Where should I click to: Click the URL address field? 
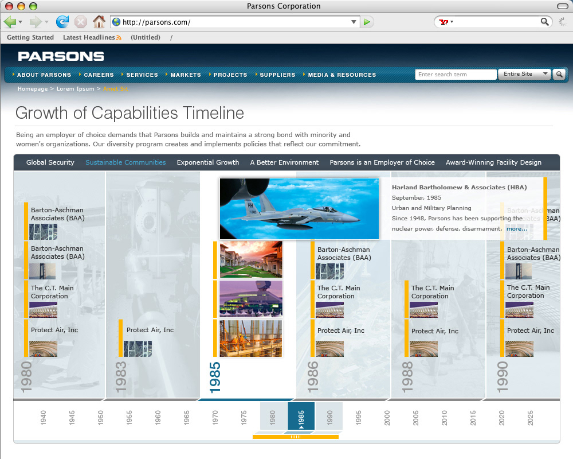pyautogui.click(x=234, y=22)
